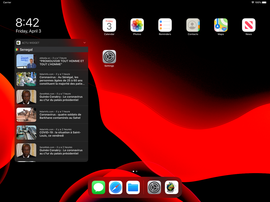Open article about patients aged 25 to 60
Image resolution: width=270 pixels, height=202 pixels.
pos(51,79)
